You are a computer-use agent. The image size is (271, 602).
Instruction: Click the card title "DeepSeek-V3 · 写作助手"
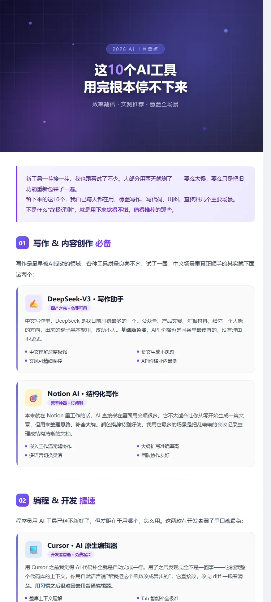pyautogui.click(x=86, y=299)
